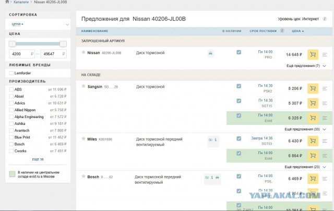Add Miles 6 864 ₽ offer to cart
334x211 pixels.
coord(313,156)
